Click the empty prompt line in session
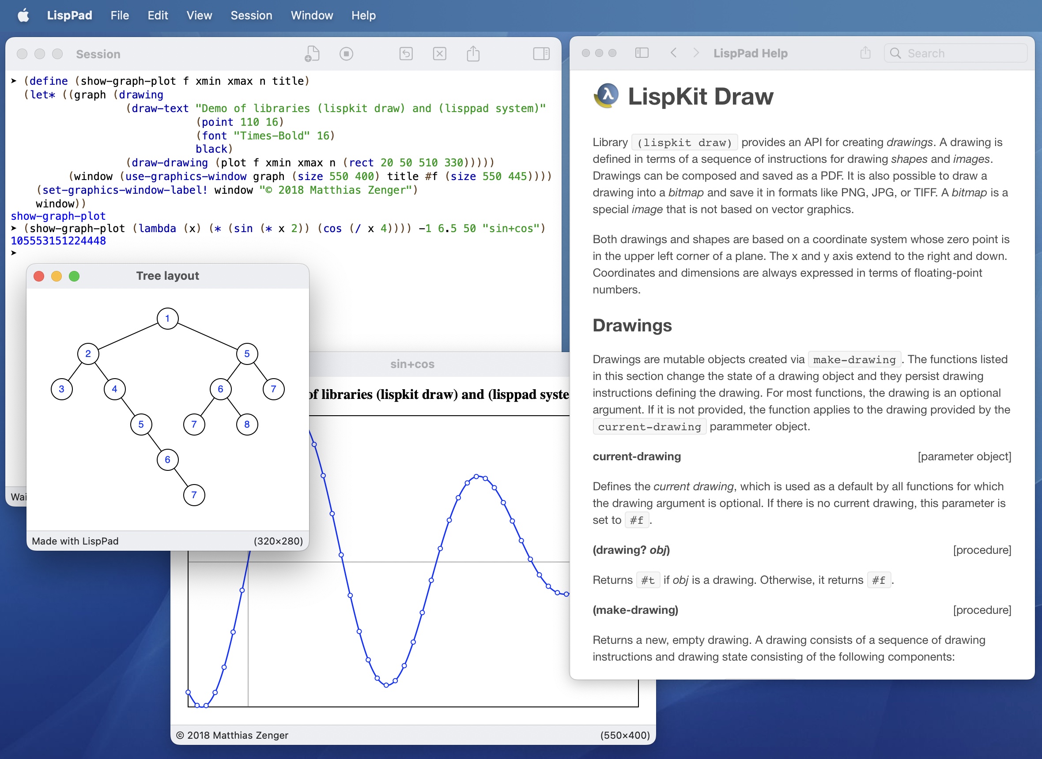1042x759 pixels. point(14,253)
